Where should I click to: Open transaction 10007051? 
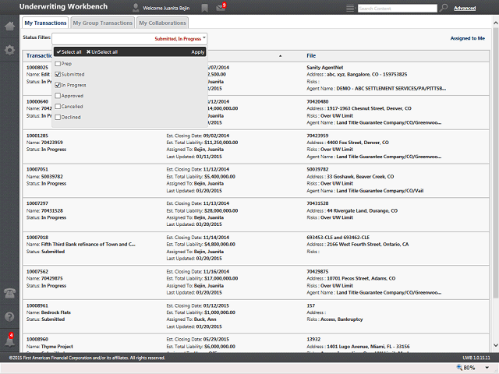click(x=37, y=170)
